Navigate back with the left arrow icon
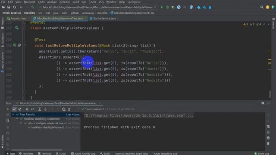Screen dimensions: 276x155 click(x=21, y=7)
